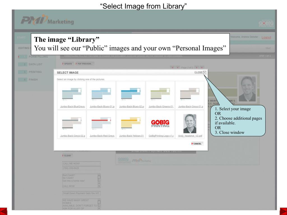The width and height of the screenshot is (287, 215).
Task: Click the CALL ME NOW! input field
Action: pos(82,163)
